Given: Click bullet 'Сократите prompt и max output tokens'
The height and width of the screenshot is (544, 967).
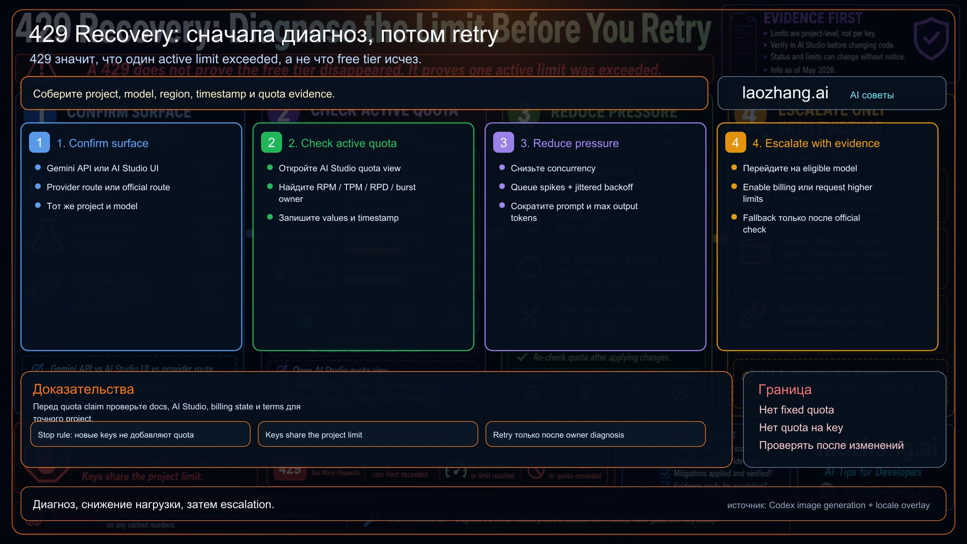Looking at the screenshot, I should click(x=574, y=212).
